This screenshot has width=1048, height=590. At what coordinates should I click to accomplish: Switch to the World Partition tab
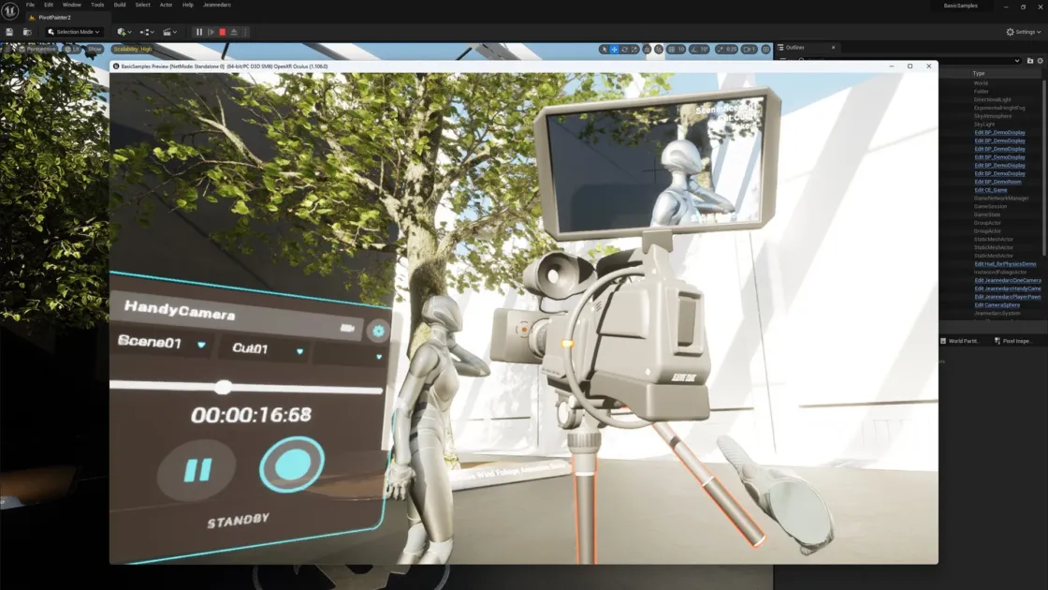962,340
